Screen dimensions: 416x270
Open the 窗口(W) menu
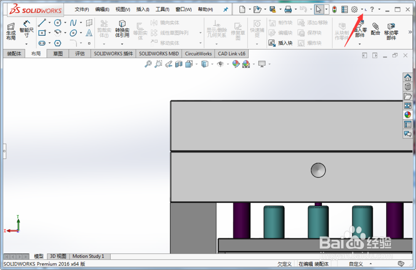tap(183, 10)
